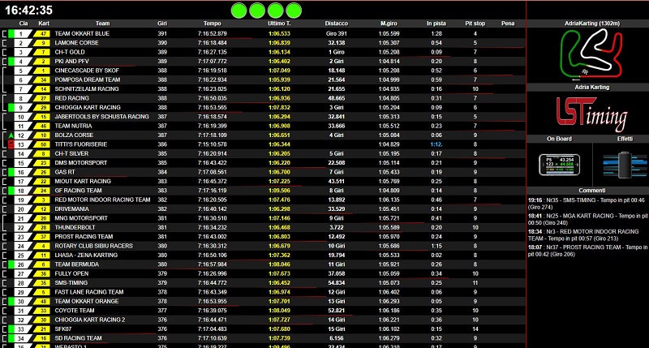Click the last green status light
This screenshot has height=348, width=649.
(294, 11)
